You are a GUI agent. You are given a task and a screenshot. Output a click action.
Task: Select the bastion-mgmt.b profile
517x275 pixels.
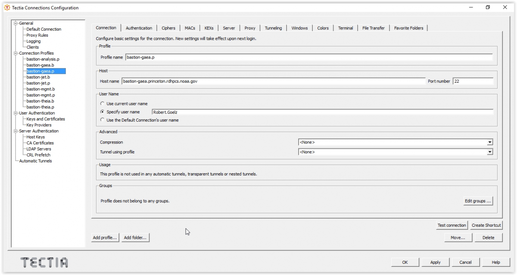(40, 89)
